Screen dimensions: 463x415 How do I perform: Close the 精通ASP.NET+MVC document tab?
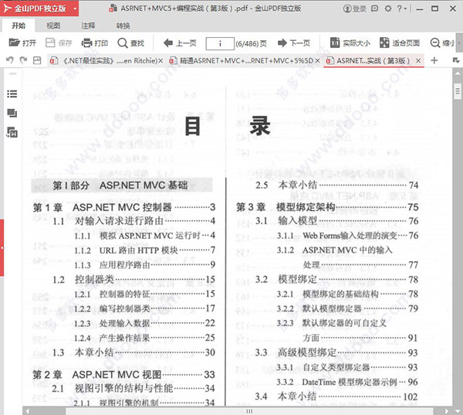(x=317, y=60)
